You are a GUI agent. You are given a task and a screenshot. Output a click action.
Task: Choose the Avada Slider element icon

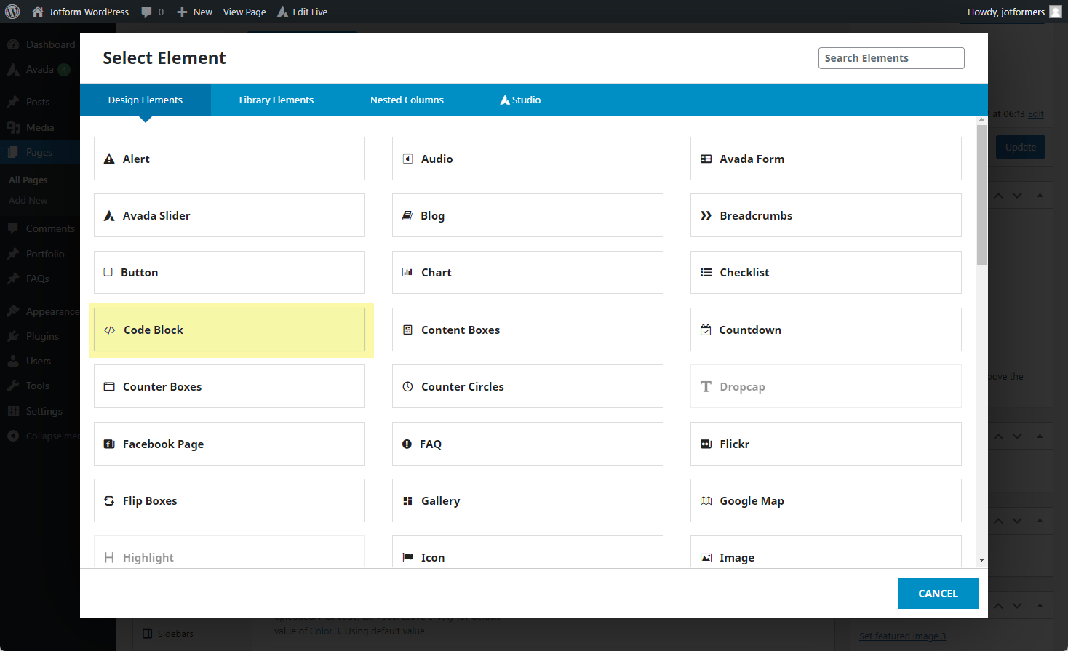point(109,216)
